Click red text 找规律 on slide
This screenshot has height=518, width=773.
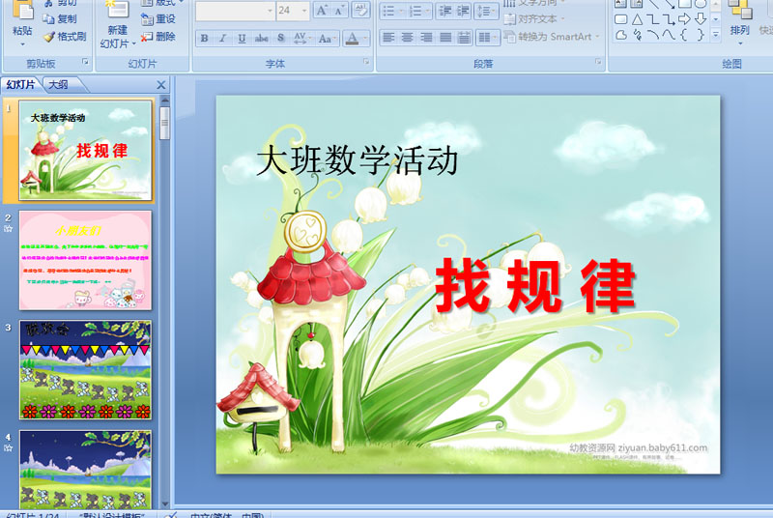(x=535, y=286)
